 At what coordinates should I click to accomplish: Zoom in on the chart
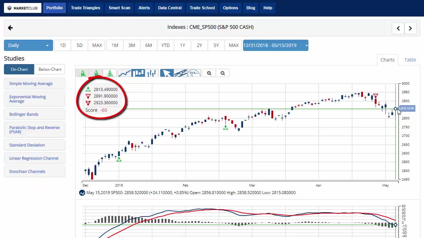(x=209, y=73)
